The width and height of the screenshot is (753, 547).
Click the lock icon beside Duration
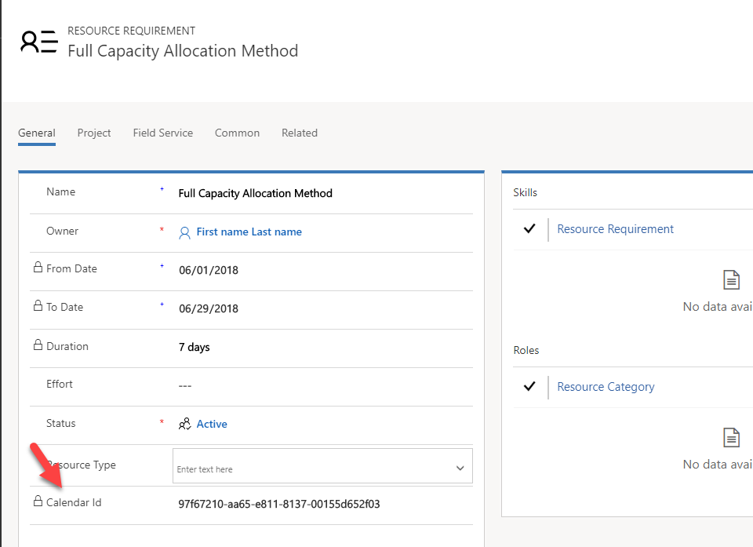[38, 345]
